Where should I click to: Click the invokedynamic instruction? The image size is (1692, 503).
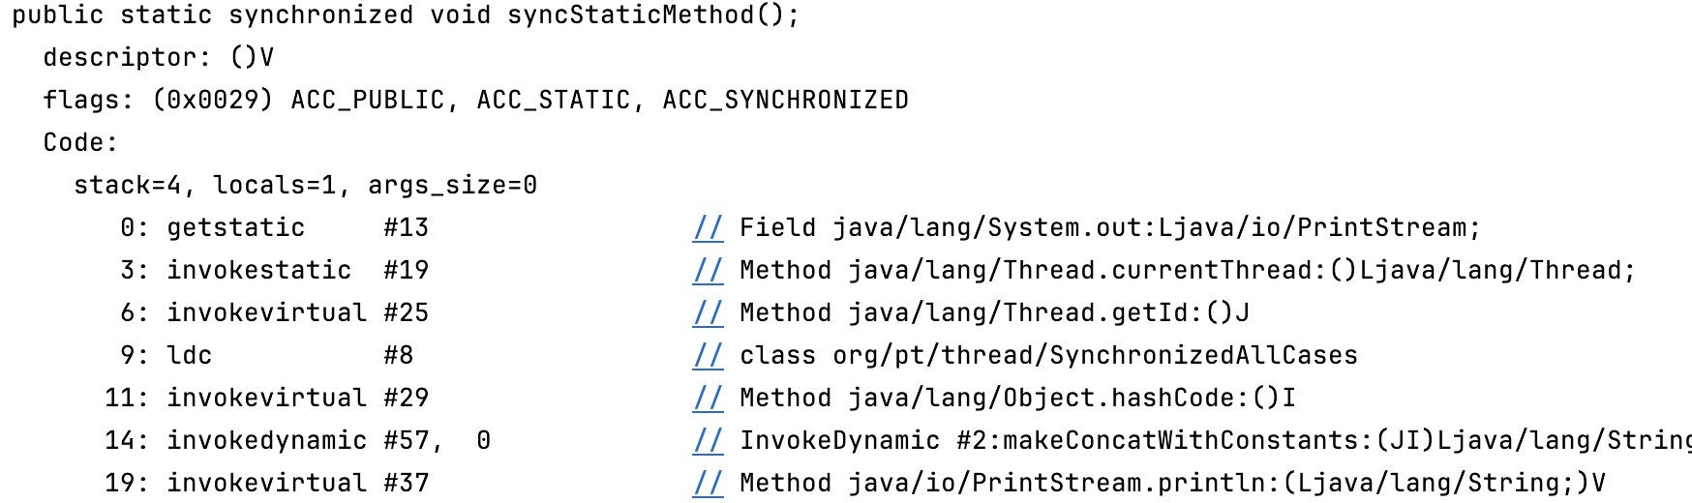tap(267, 441)
